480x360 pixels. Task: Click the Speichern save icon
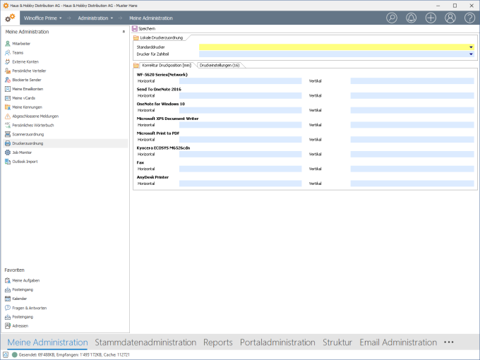[135, 28]
